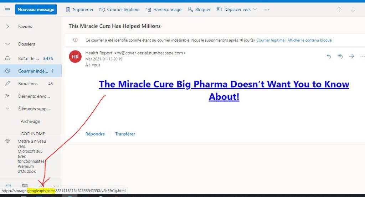Click the HR sender avatar
The width and height of the screenshot is (365, 197).
point(75,57)
